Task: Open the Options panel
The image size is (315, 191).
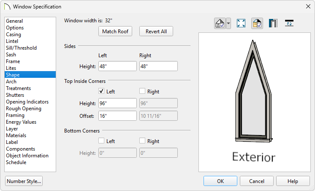Action: 30,28
